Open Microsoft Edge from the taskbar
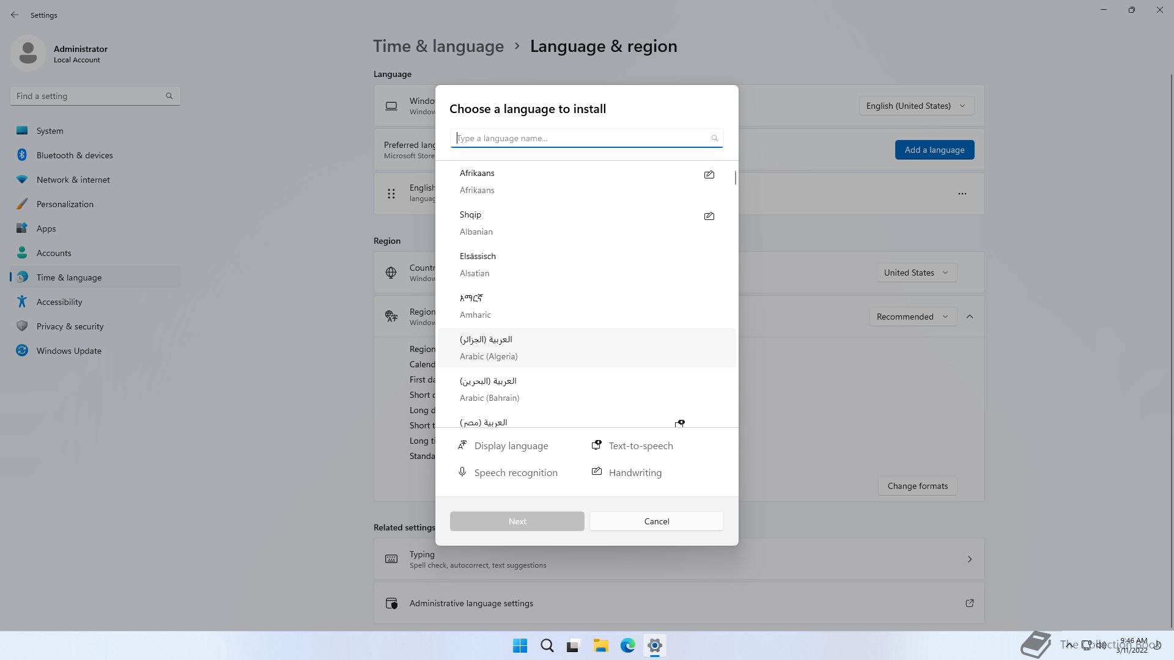1174x660 pixels. pyautogui.click(x=627, y=645)
